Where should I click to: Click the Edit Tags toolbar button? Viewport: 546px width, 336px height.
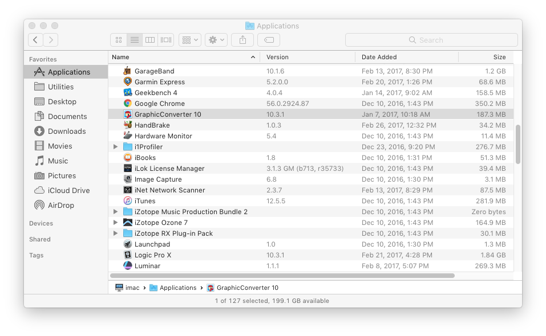pyautogui.click(x=269, y=40)
